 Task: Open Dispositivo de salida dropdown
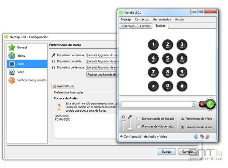(102, 61)
